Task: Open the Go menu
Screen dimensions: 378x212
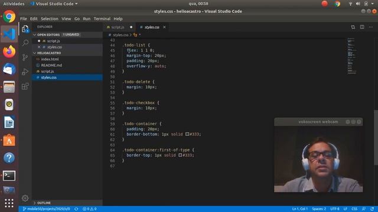Action: (x=77, y=19)
